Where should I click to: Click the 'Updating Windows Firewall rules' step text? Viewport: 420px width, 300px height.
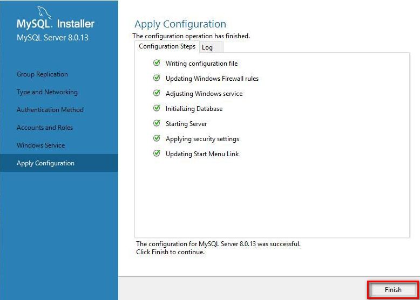212,79
